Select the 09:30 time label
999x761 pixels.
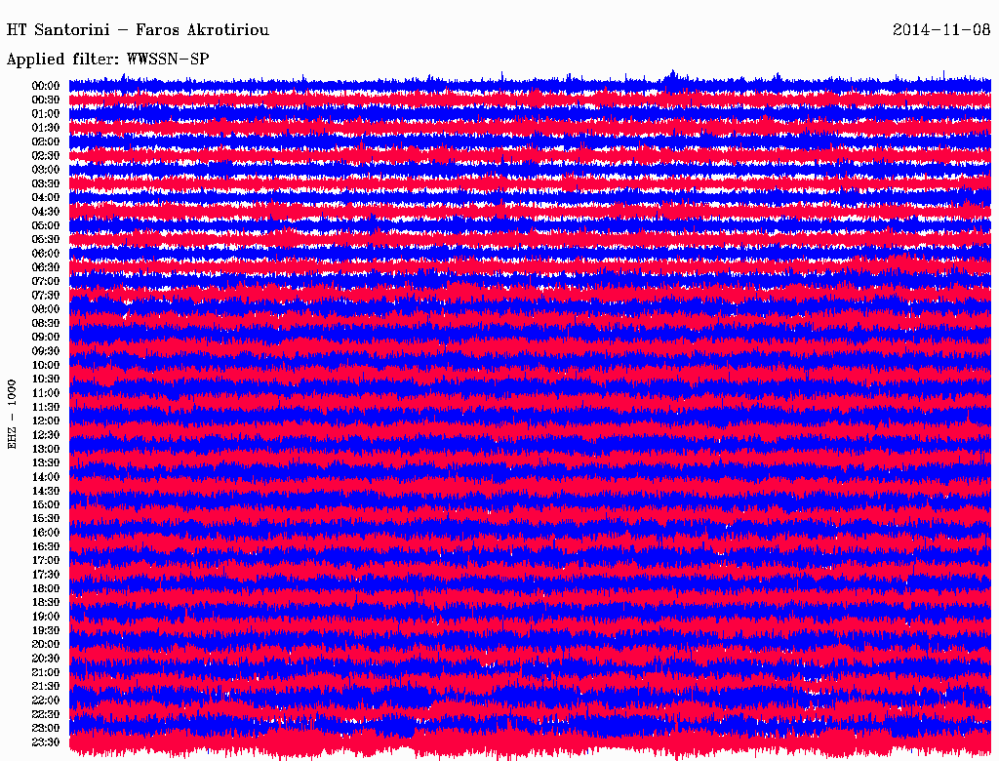tap(46, 351)
